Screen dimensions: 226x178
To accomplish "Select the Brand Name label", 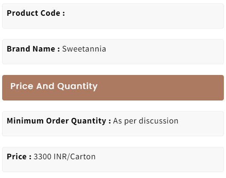I will (33, 49).
